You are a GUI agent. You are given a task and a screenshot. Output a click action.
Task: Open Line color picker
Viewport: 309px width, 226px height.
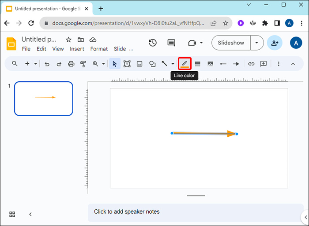(x=185, y=64)
